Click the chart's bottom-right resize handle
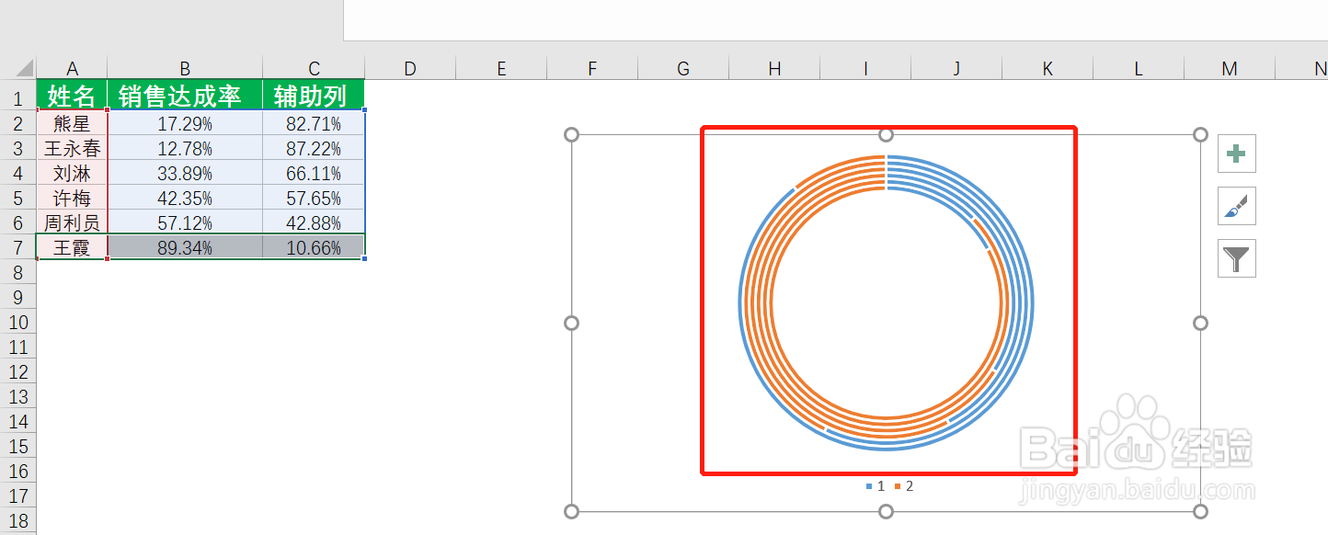The image size is (1328, 535). pos(1200,511)
